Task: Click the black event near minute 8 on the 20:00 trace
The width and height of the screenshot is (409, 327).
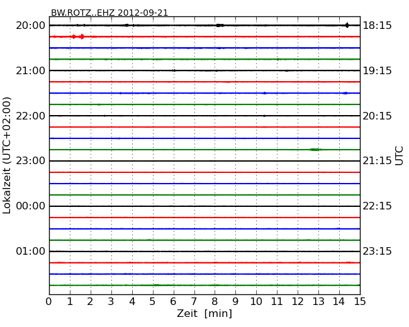Action: (x=220, y=25)
